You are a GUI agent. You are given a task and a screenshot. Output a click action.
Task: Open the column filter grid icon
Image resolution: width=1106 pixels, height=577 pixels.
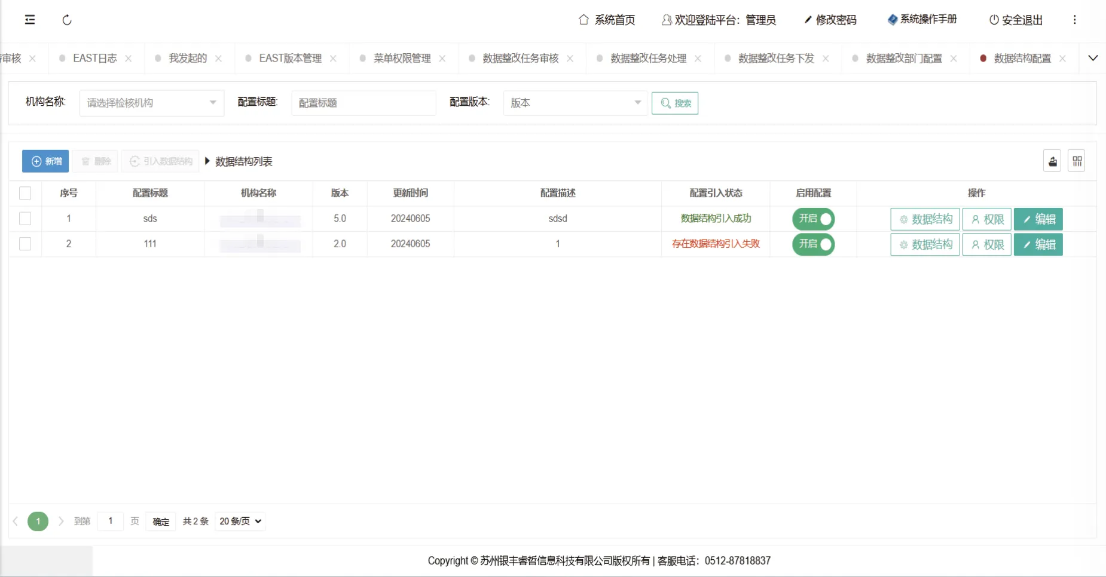pos(1077,161)
